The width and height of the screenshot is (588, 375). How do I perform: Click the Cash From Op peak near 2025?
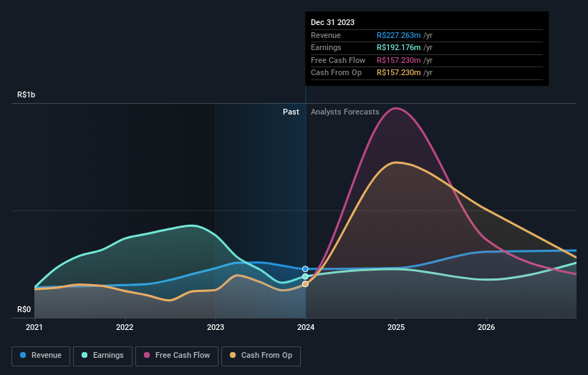396,162
